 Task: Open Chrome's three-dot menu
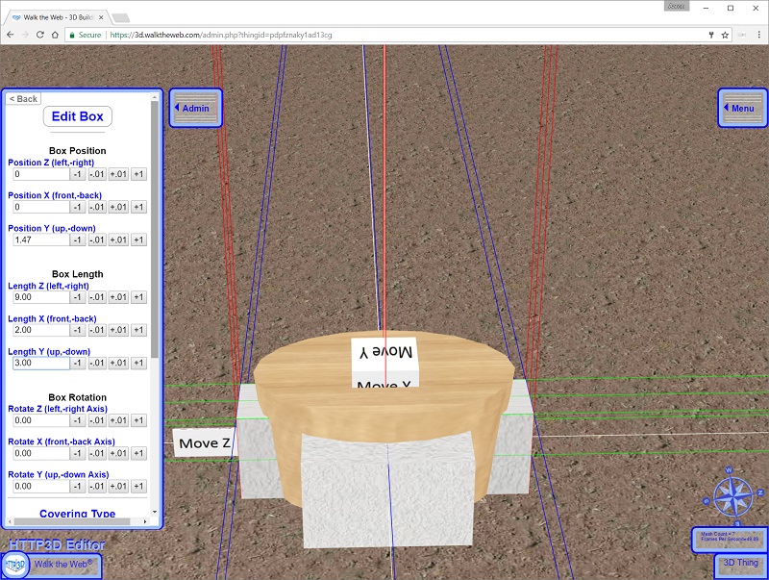(x=754, y=35)
